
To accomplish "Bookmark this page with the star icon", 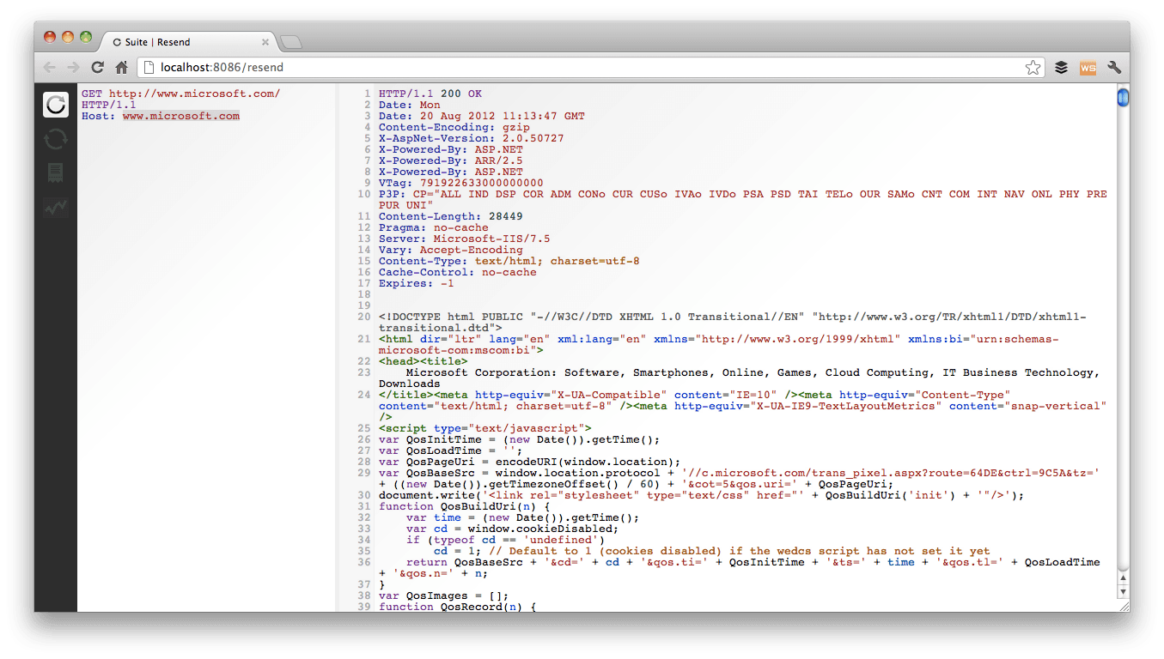I will [x=1033, y=67].
